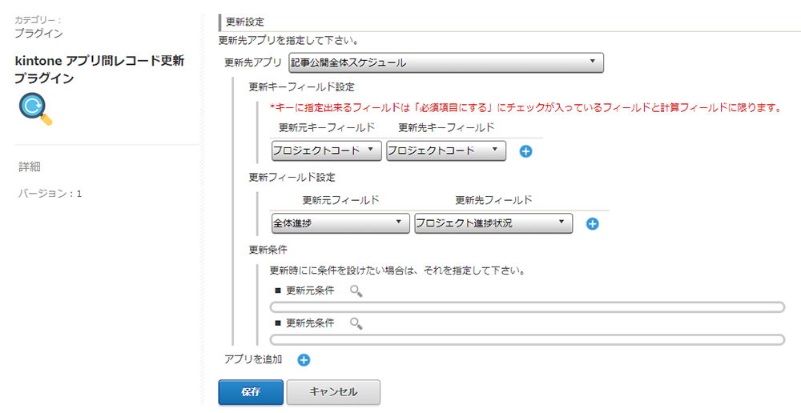This screenshot has width=801, height=413.
Task: Open the 更新先条件 search magnifier icon
Action: point(356,323)
